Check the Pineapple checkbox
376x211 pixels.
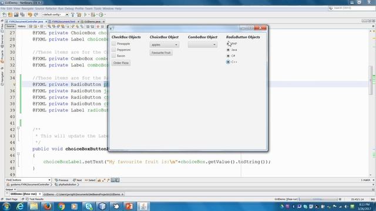113,43
